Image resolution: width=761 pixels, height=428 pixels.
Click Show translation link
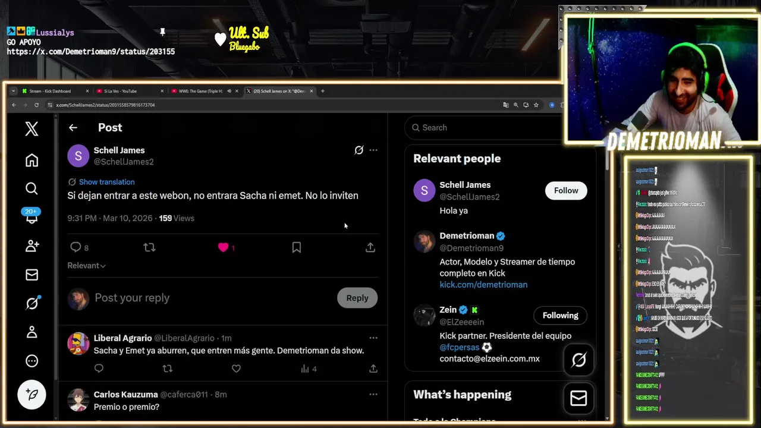(x=106, y=182)
